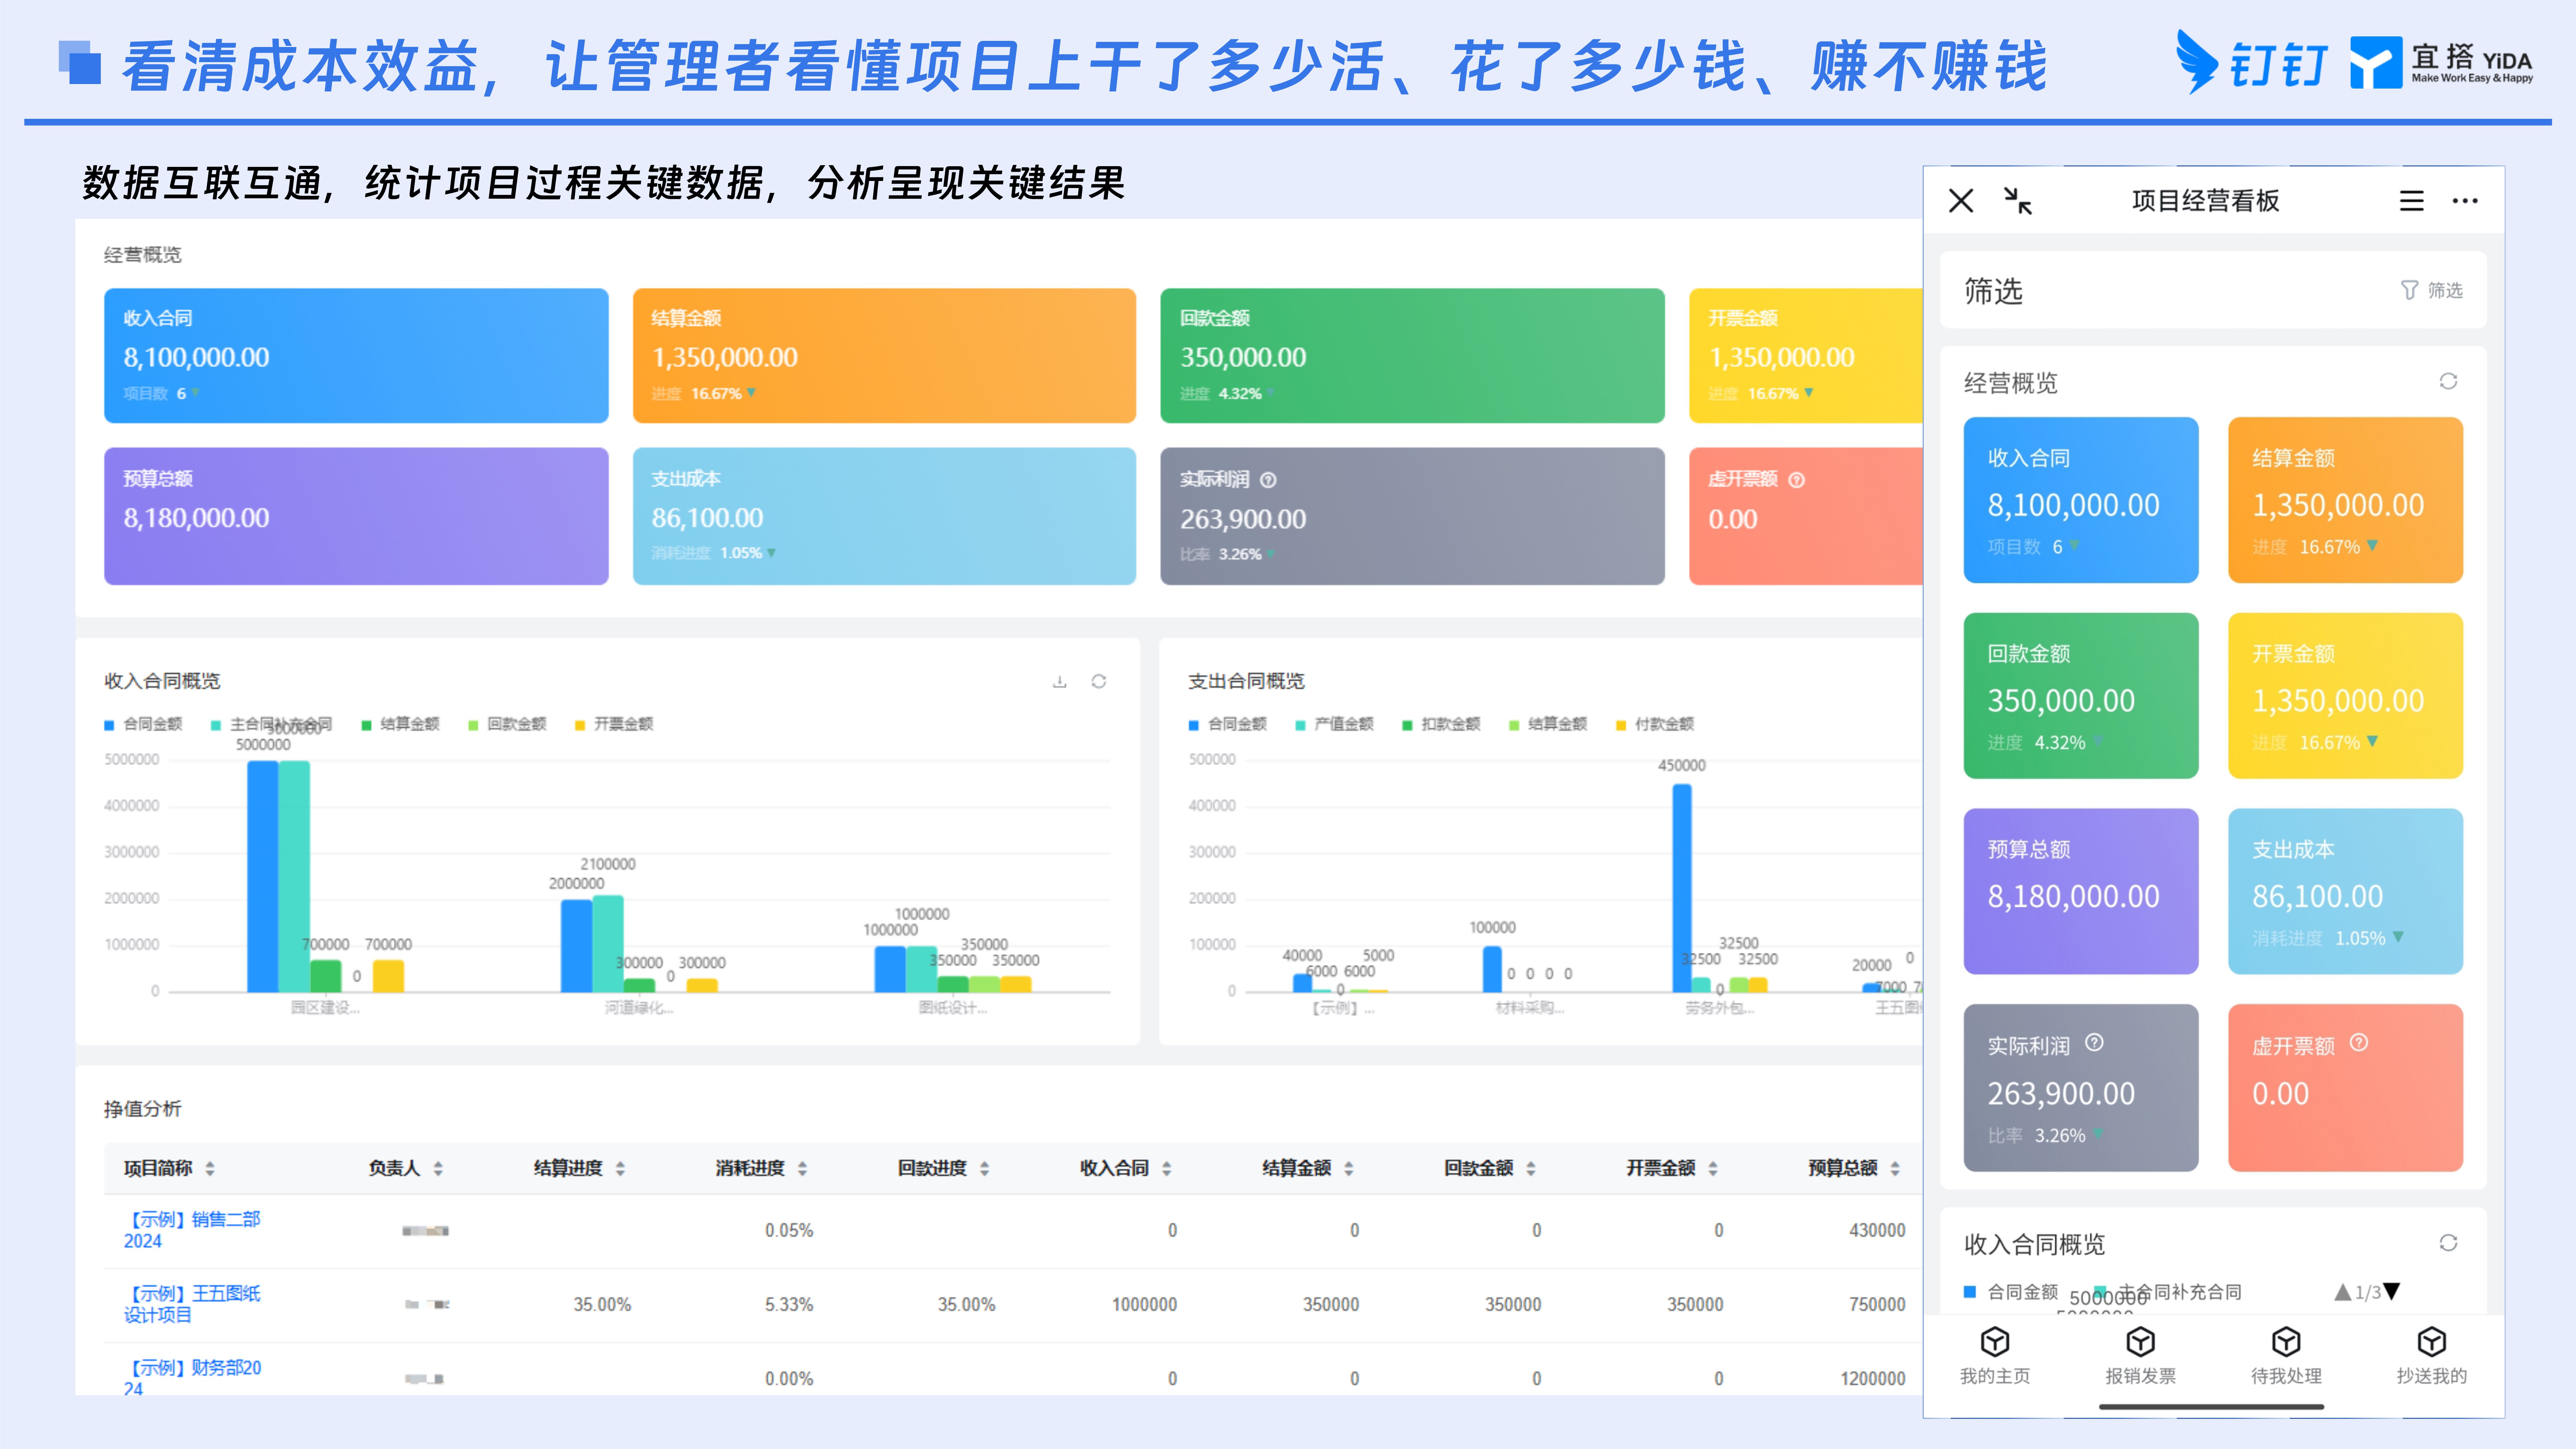Viewport: 2576px width, 1449px height.
Task: Click the 450000 blue bar for 劳务外包
Action: [x=1682, y=888]
